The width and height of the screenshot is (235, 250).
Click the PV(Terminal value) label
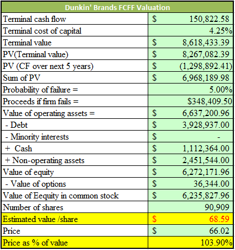35,54
